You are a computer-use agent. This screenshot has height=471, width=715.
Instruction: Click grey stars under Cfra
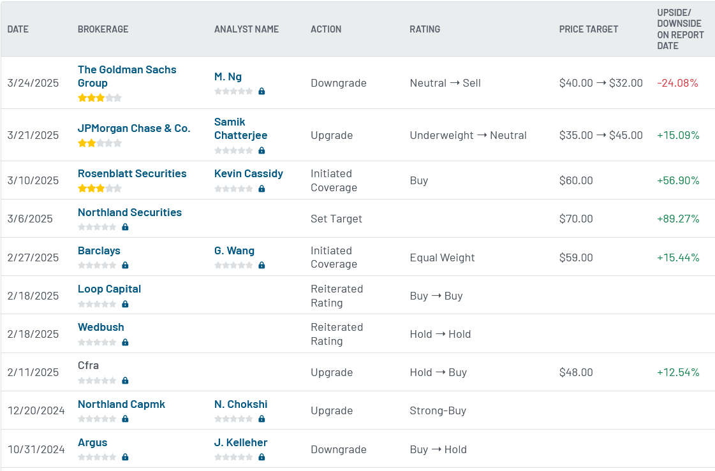pyautogui.click(x=97, y=380)
